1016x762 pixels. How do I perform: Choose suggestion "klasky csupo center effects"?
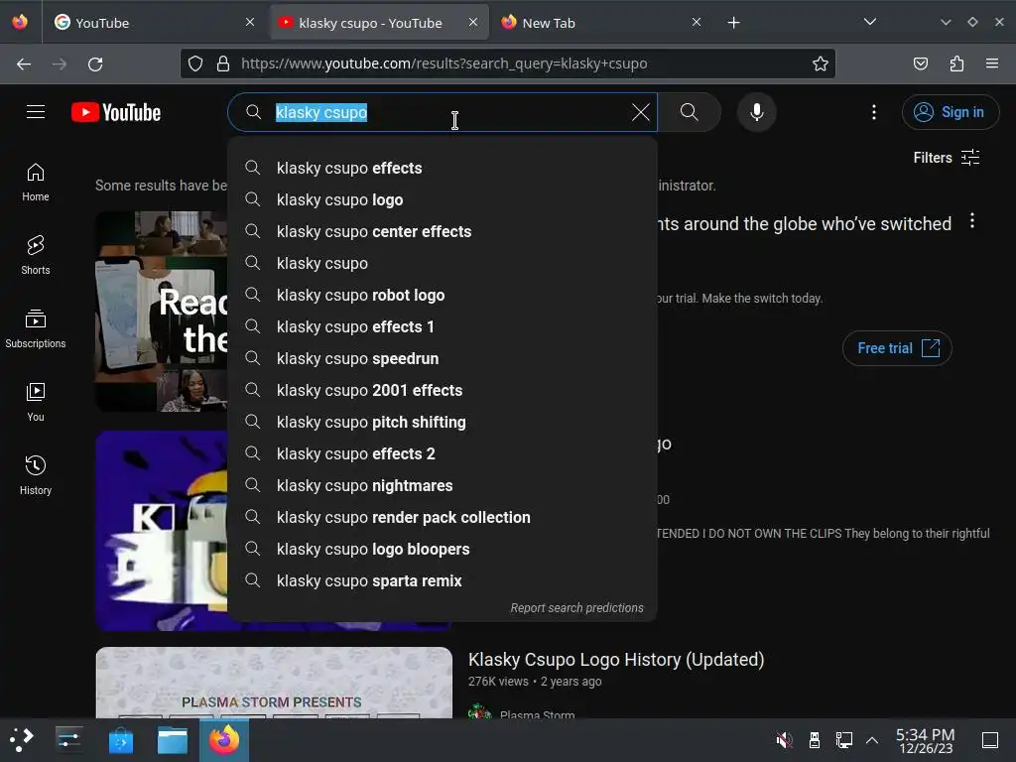(443, 231)
